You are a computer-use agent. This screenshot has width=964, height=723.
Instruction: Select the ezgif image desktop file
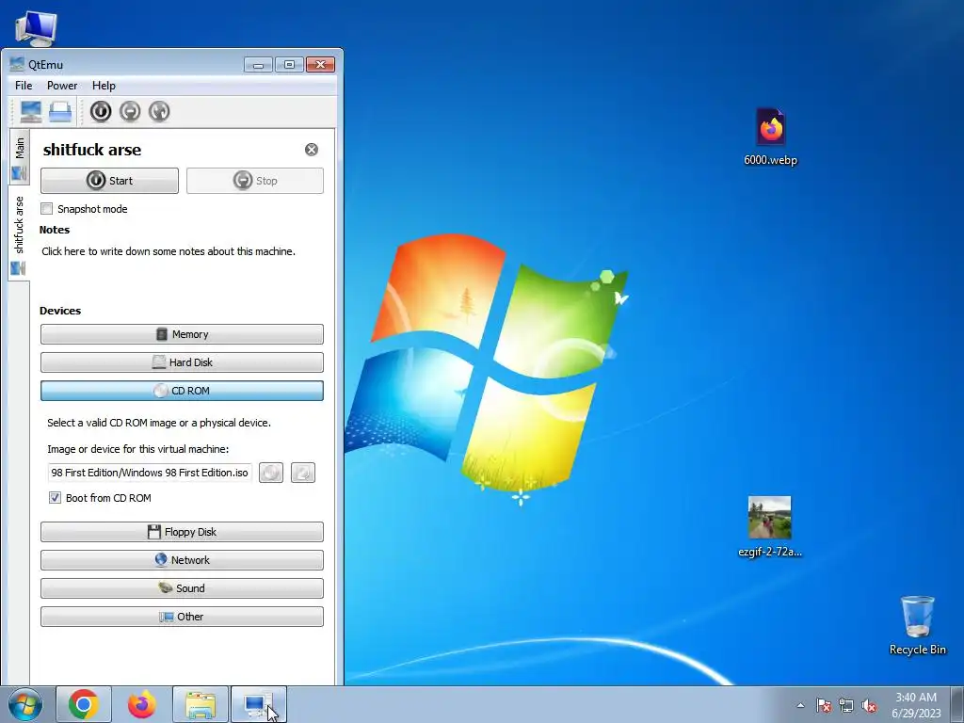tap(770, 527)
